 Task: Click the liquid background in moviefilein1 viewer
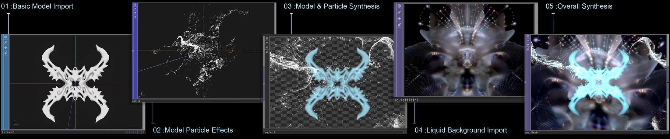click(x=469, y=50)
